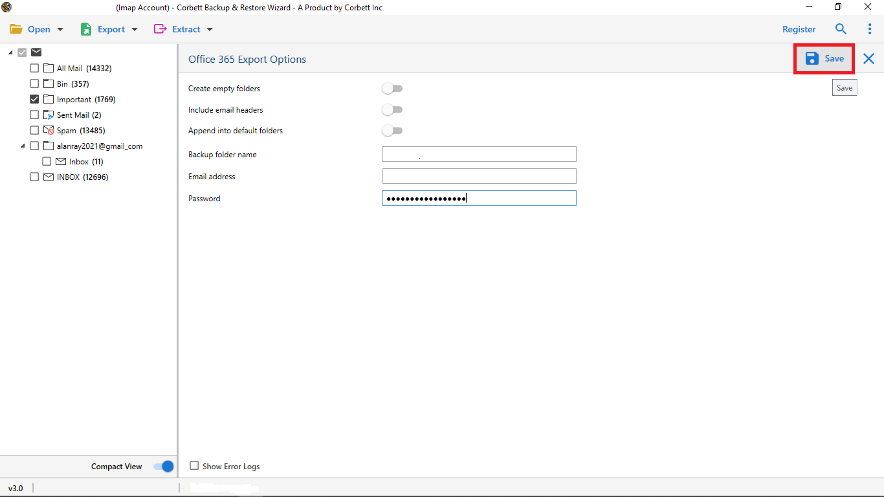The width and height of the screenshot is (884, 497).
Task: Check the Inbox (11) checkbox
Action: (47, 161)
